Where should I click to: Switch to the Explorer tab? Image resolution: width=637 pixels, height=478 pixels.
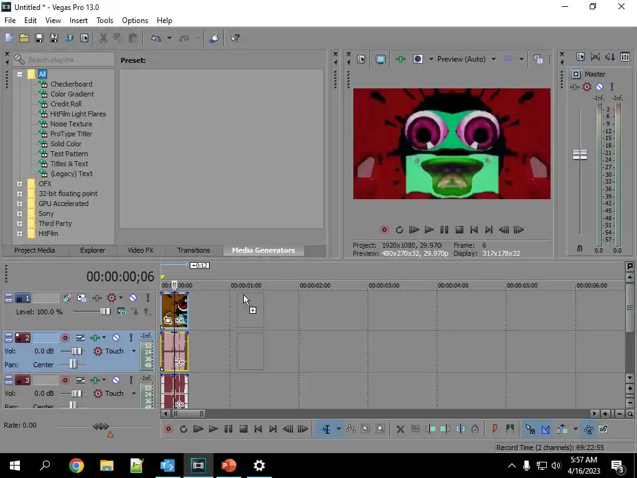tap(93, 250)
